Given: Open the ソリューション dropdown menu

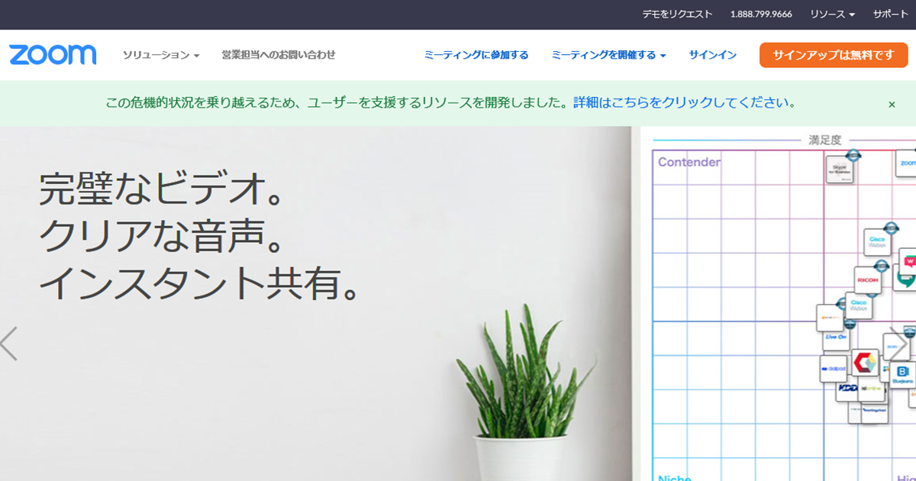Looking at the screenshot, I should click(x=161, y=55).
